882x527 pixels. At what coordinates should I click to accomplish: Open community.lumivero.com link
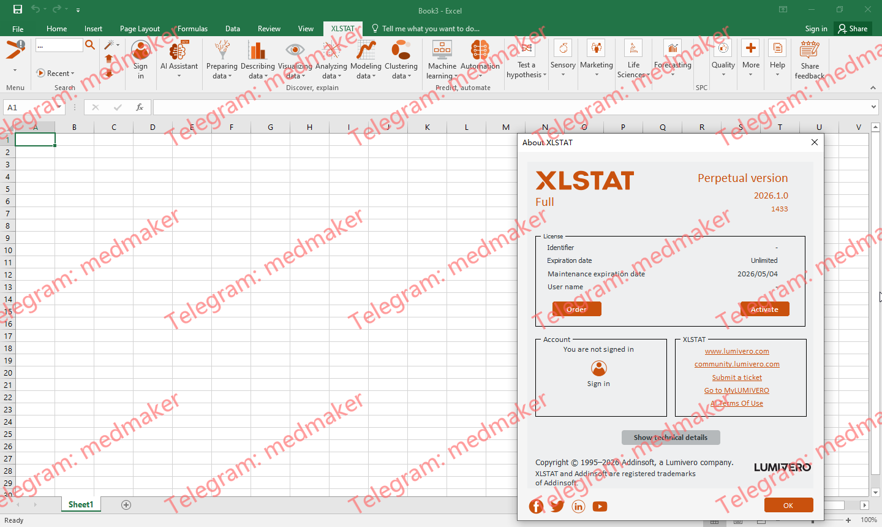point(737,364)
